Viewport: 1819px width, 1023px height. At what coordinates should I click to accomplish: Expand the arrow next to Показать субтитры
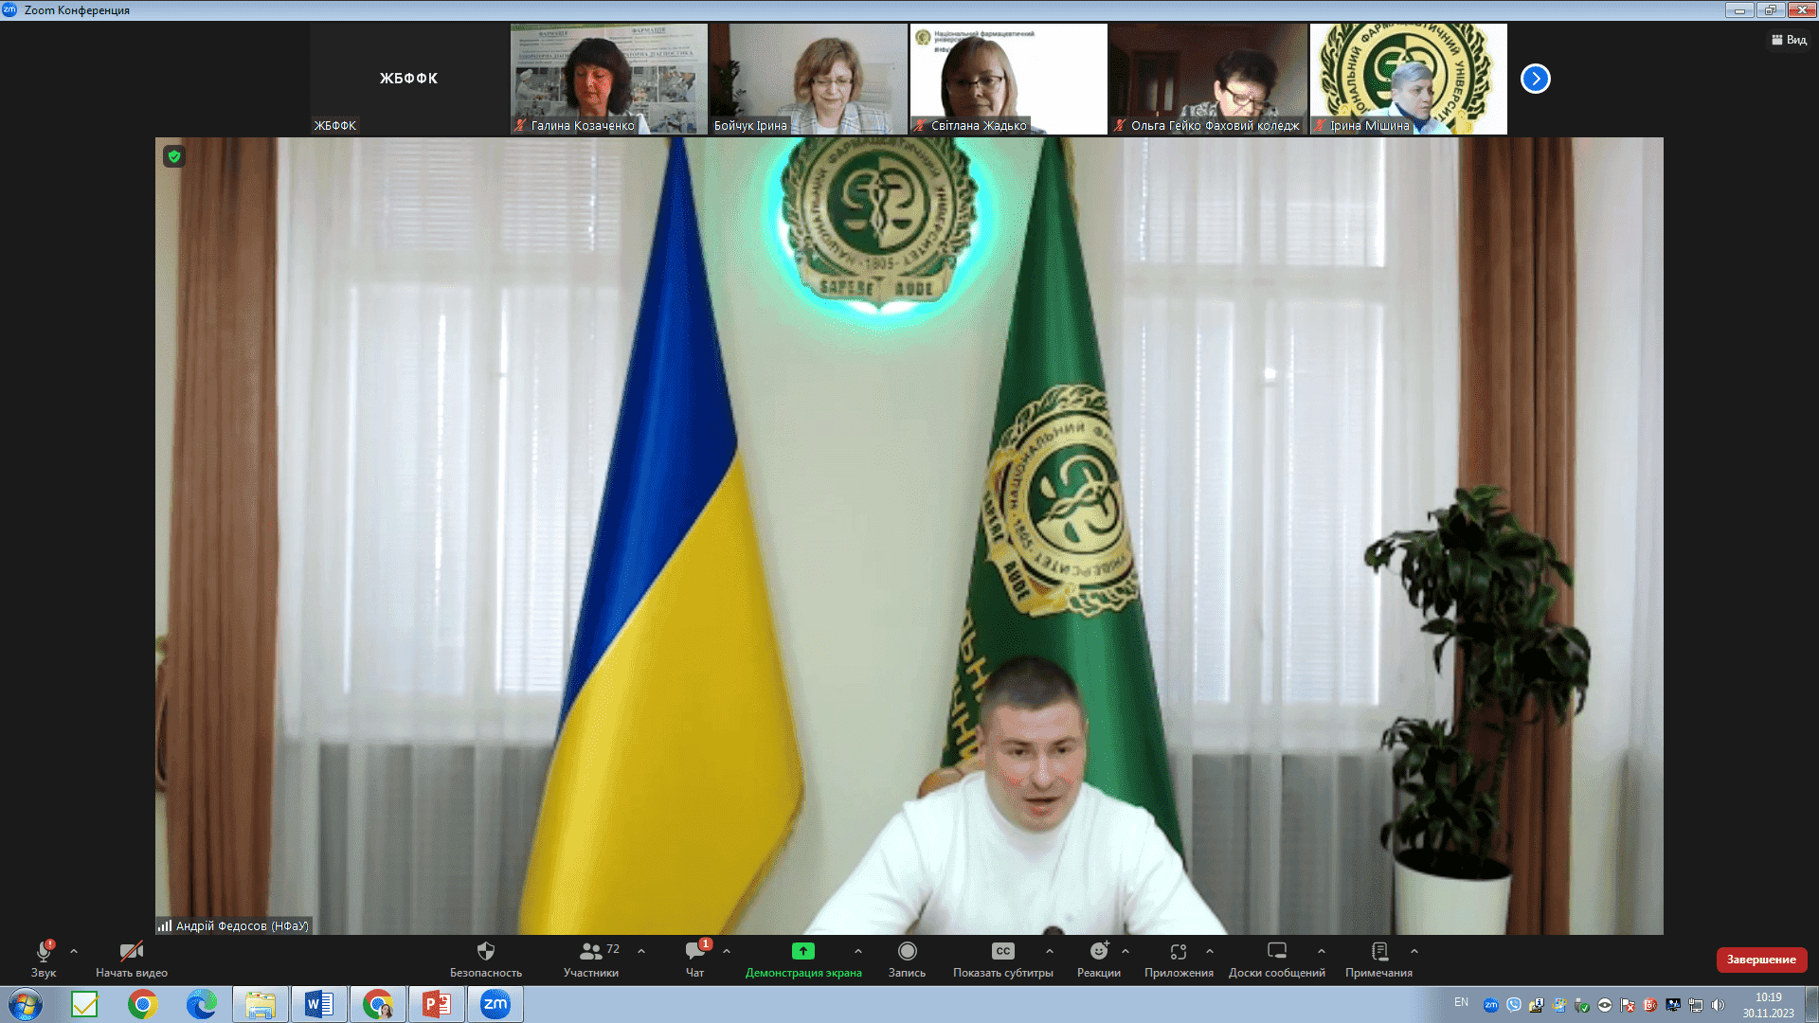[x=1050, y=951]
